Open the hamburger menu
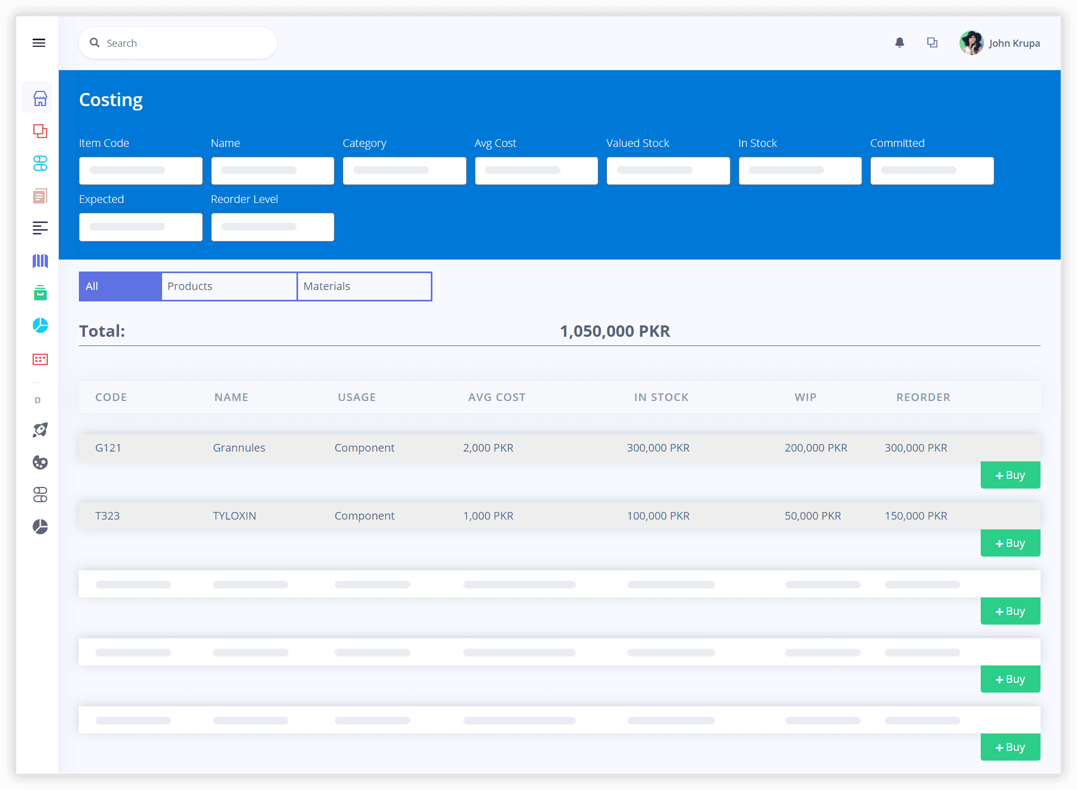The height and width of the screenshot is (790, 1077). [x=39, y=43]
